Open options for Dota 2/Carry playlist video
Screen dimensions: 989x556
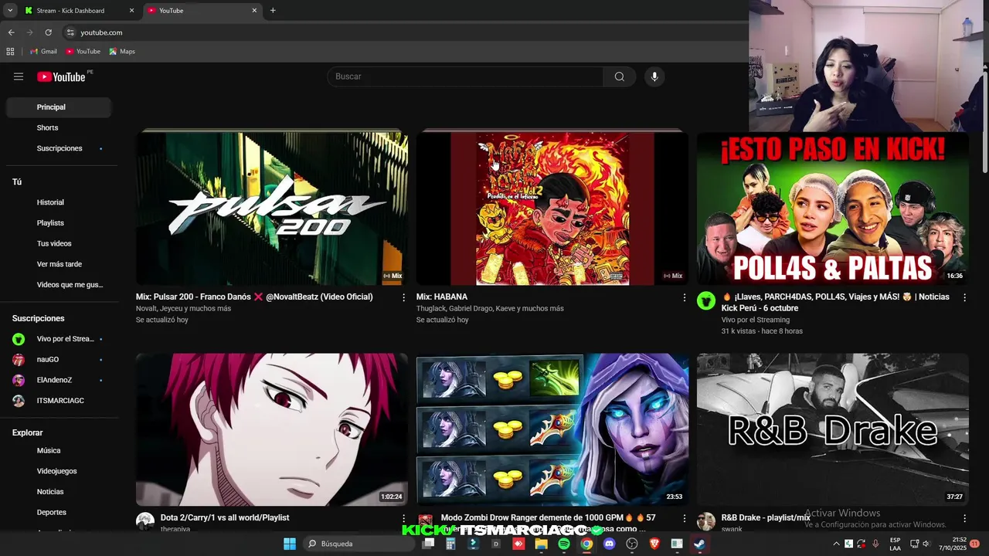pos(403,518)
